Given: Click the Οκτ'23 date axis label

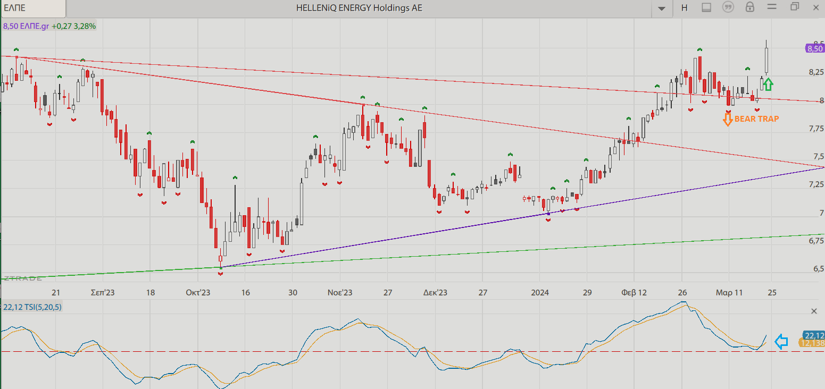Looking at the screenshot, I should pyautogui.click(x=198, y=293).
